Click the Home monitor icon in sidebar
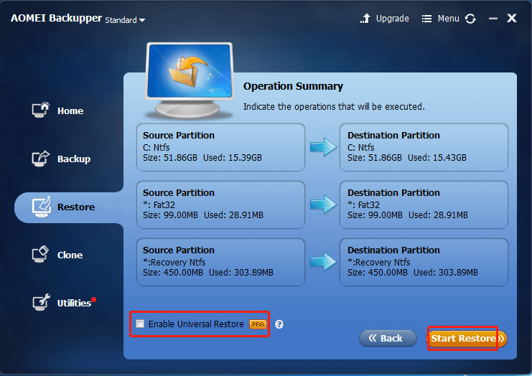 [x=41, y=111]
